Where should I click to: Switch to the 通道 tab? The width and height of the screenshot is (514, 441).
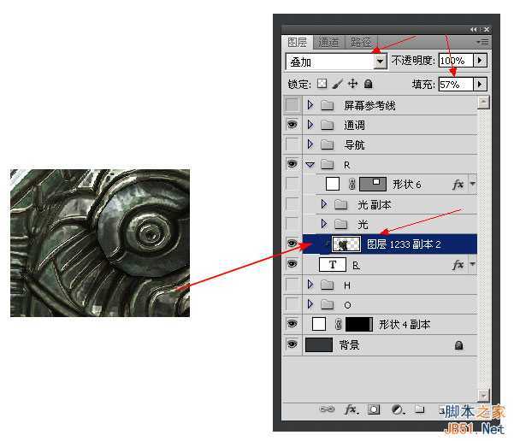coord(328,42)
